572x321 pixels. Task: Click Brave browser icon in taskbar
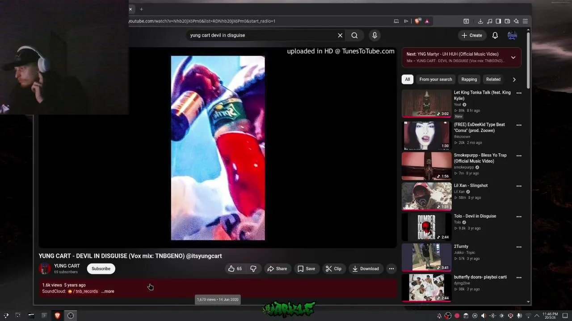coord(57,316)
